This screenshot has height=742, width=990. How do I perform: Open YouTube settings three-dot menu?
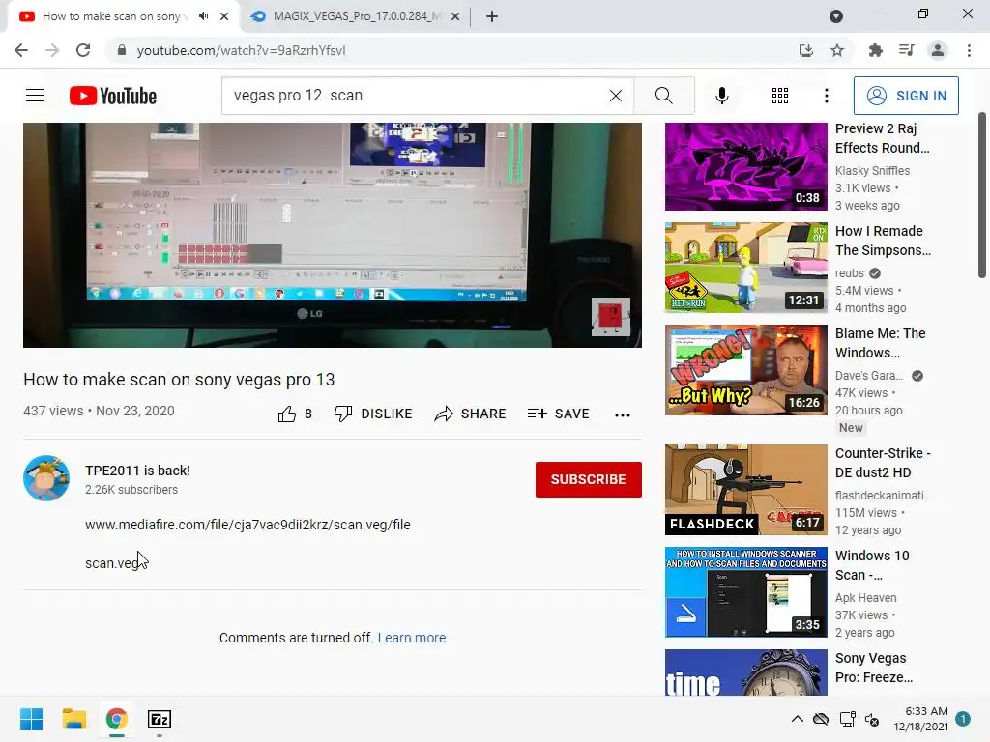pyautogui.click(x=826, y=96)
